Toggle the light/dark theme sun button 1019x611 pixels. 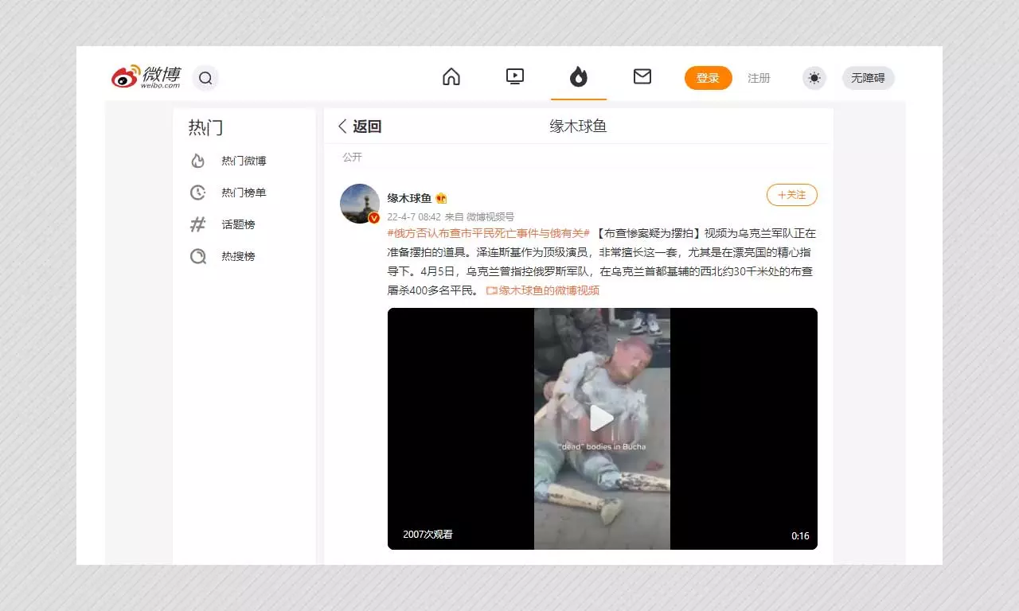tap(814, 78)
